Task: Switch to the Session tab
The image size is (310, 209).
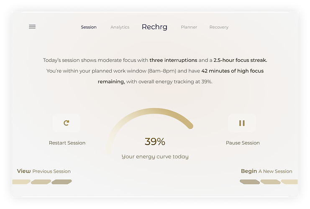Action: point(89,27)
